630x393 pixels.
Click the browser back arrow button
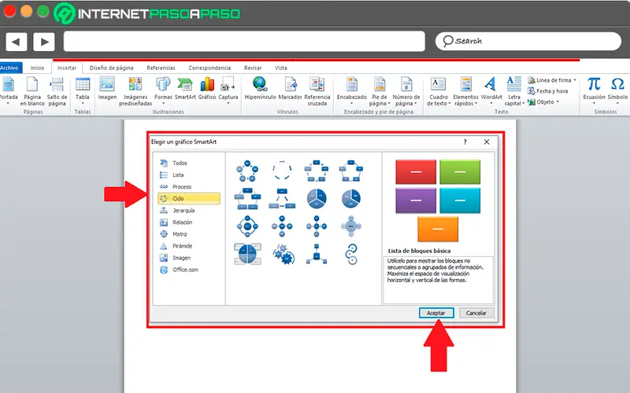click(x=17, y=42)
